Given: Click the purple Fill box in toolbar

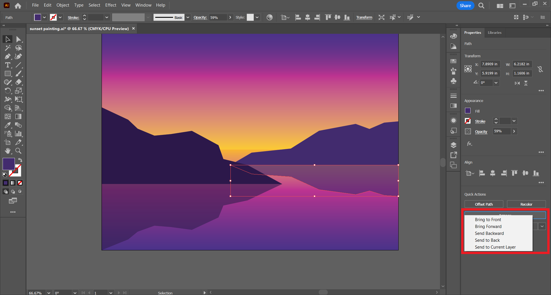Looking at the screenshot, I should point(9,164).
